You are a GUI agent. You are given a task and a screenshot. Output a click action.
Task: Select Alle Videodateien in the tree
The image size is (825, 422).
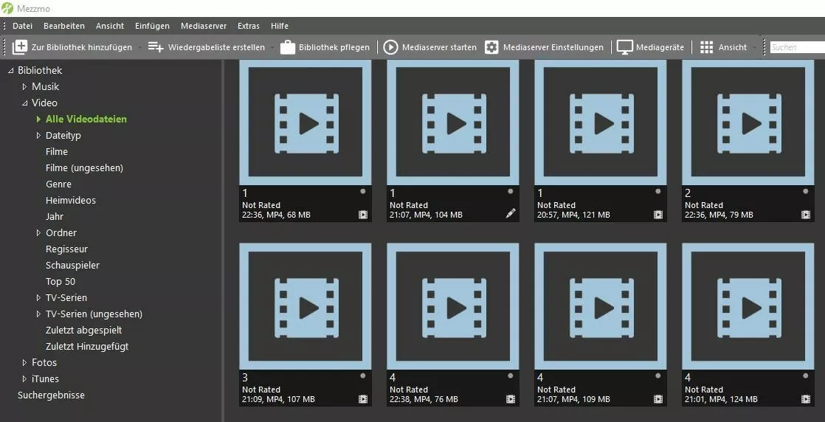pyautogui.click(x=86, y=119)
